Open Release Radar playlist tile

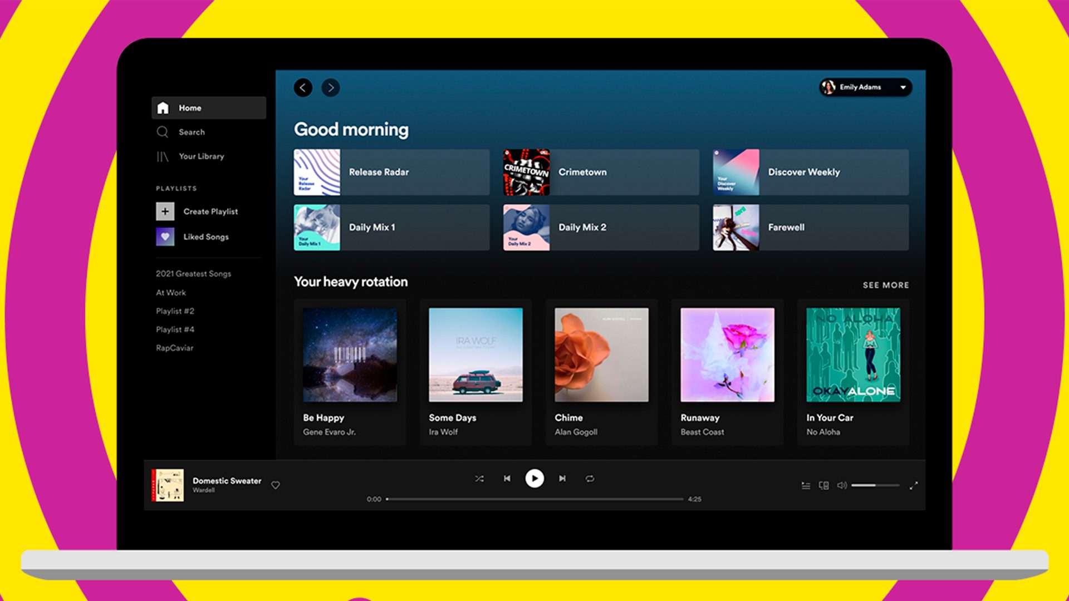(x=391, y=172)
